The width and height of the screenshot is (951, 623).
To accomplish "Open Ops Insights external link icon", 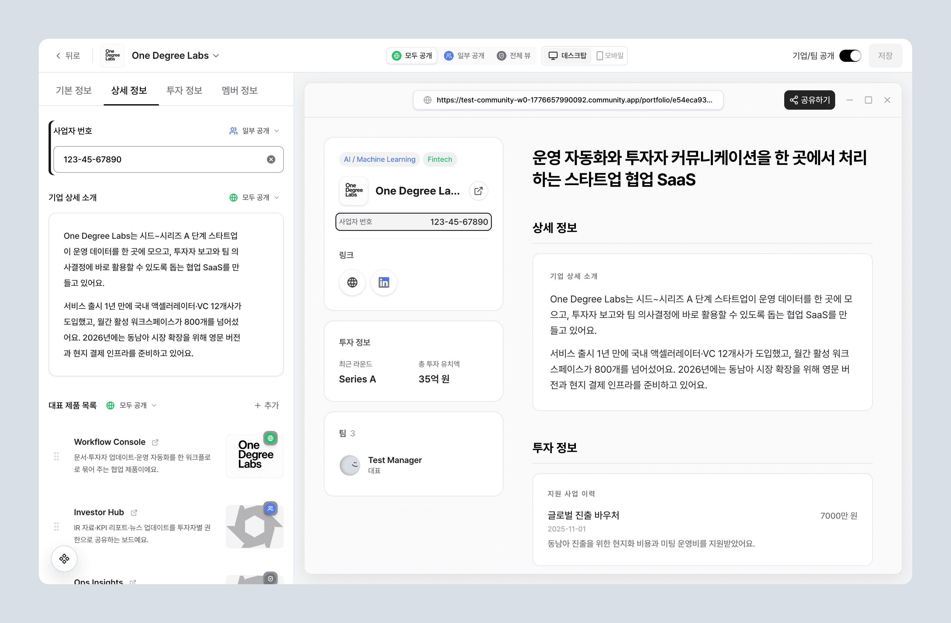I will click(133, 582).
